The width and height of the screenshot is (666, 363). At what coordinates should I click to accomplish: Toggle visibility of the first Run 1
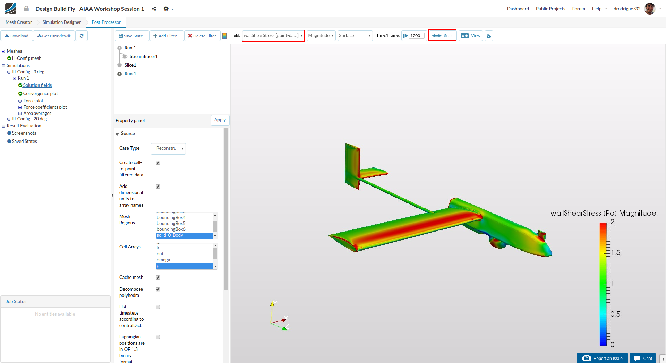click(x=119, y=48)
